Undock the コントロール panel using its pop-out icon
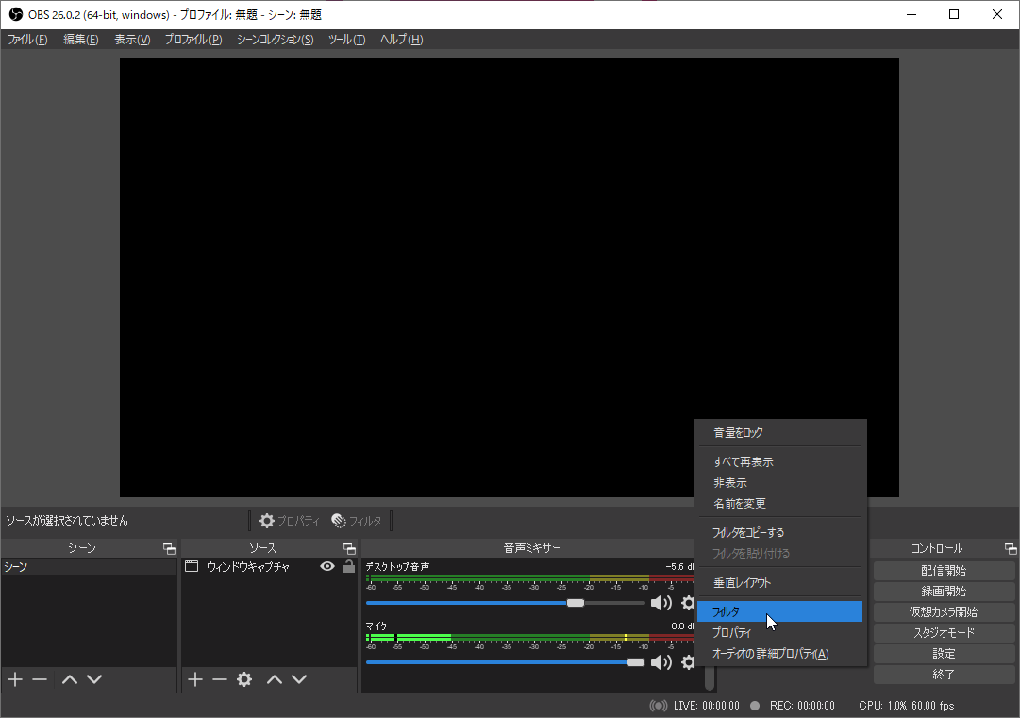Screen dimensions: 1020x718 click(x=1011, y=548)
